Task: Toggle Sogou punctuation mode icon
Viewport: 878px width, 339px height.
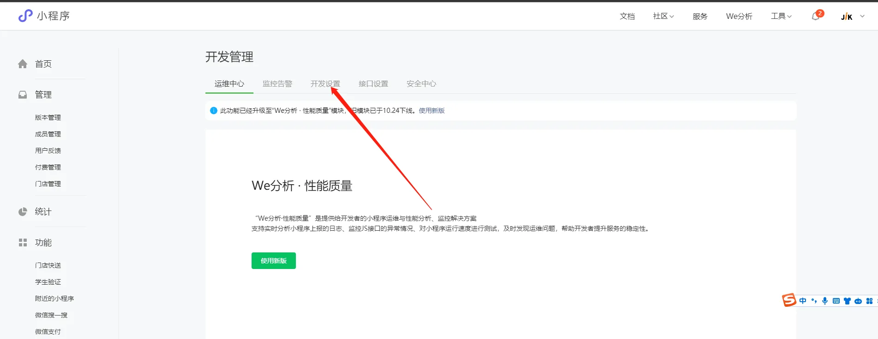Action: (x=814, y=301)
